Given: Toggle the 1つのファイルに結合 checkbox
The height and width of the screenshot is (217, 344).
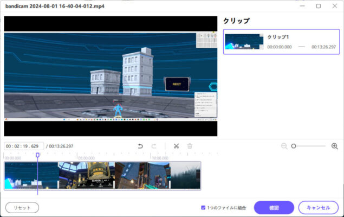Looking at the screenshot, I should 203,208.
